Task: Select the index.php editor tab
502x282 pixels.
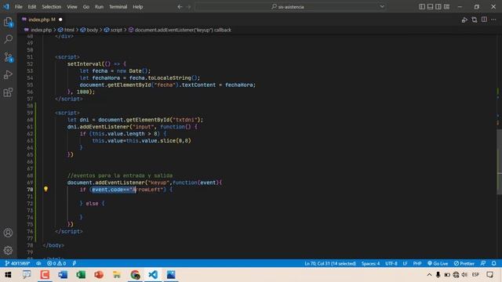Action: click(x=42, y=20)
